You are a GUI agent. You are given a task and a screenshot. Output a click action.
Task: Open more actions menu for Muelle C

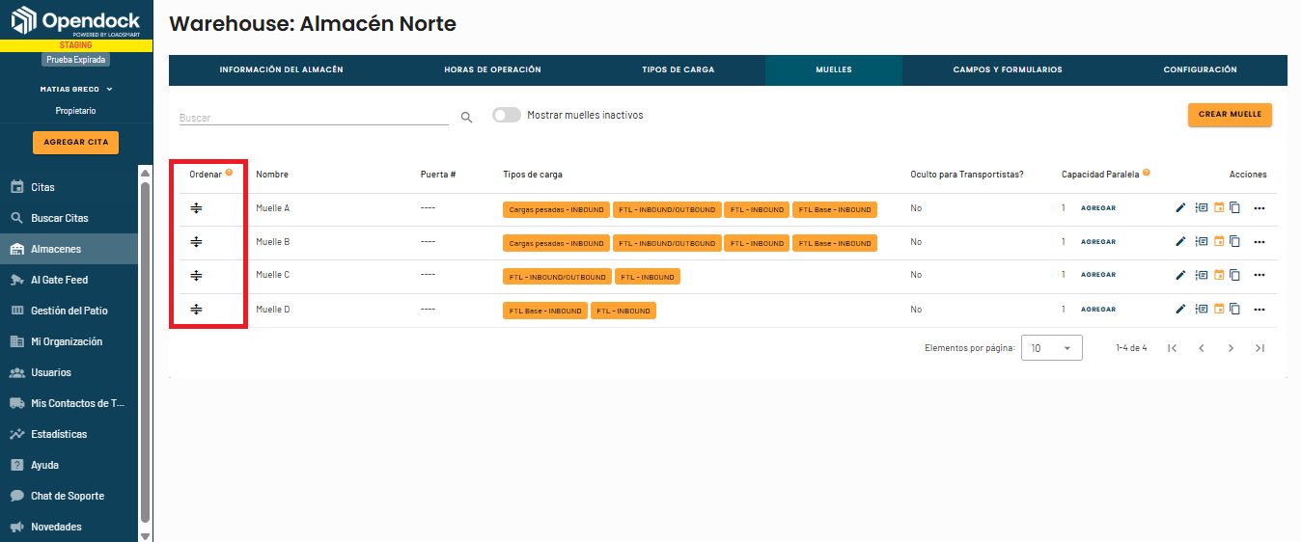point(1259,276)
